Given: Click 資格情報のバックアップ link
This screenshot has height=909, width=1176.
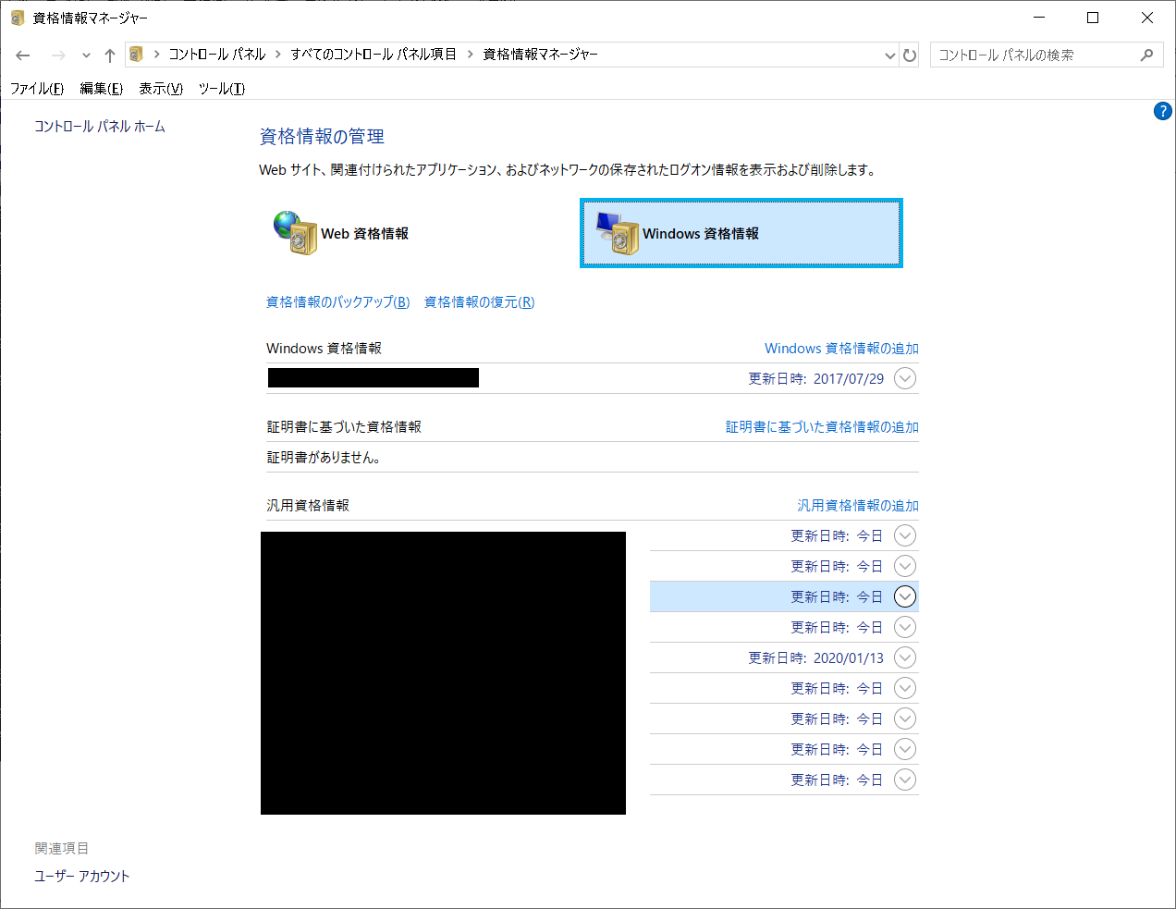Looking at the screenshot, I should click(x=337, y=302).
